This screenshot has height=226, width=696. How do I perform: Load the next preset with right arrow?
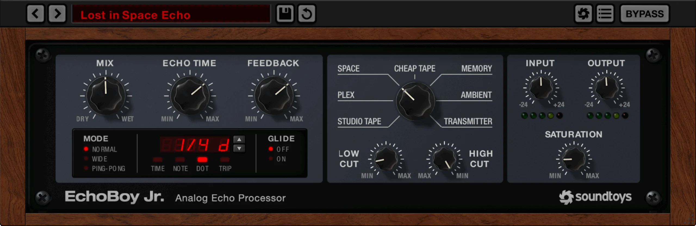click(x=57, y=13)
